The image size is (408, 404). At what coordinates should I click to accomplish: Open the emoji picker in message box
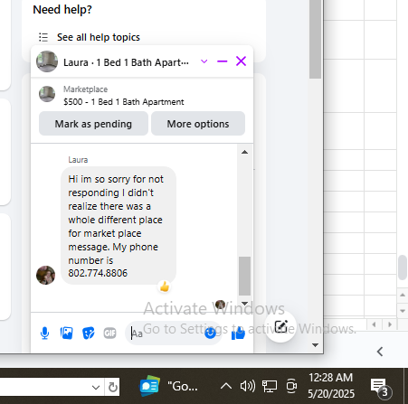210,333
